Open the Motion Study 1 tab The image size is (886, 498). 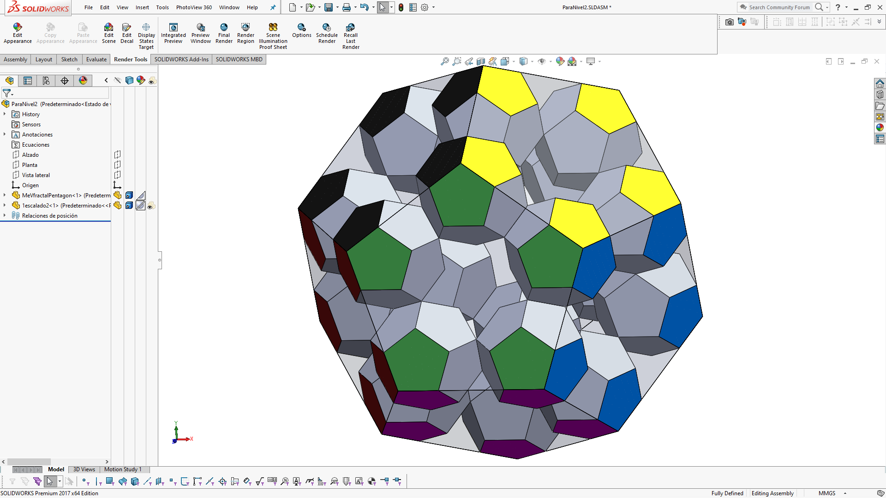[x=122, y=469]
